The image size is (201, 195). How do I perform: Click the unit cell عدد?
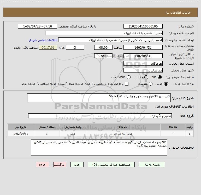click(x=73, y=134)
